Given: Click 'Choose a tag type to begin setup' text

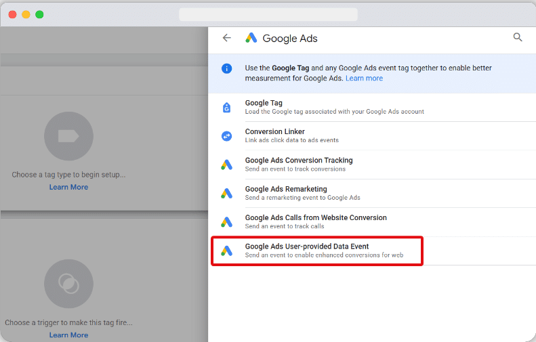Looking at the screenshot, I should tap(68, 175).
